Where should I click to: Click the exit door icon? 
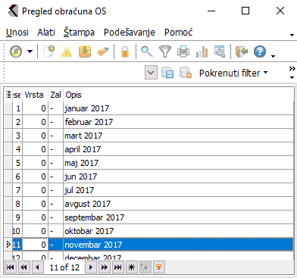tap(241, 52)
